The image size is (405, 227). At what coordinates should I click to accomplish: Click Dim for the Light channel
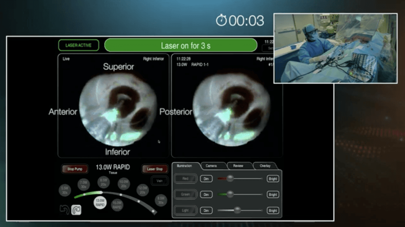pos(206,210)
